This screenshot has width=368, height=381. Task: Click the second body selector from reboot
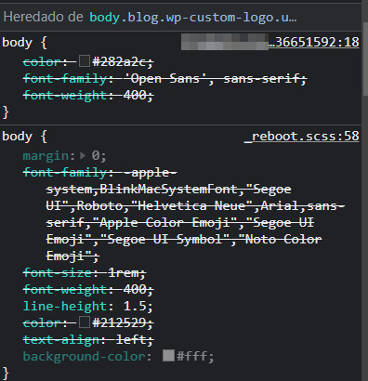pos(17,137)
